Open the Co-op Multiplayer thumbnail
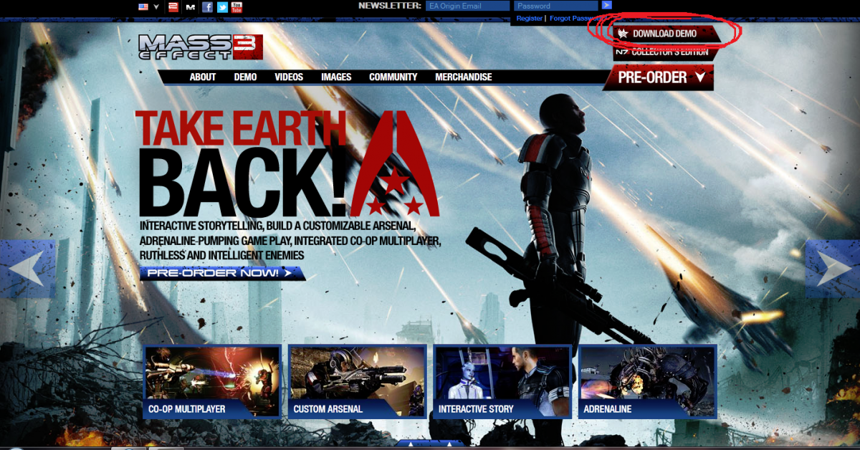Viewport: 860px width, 450px height. pyautogui.click(x=212, y=382)
